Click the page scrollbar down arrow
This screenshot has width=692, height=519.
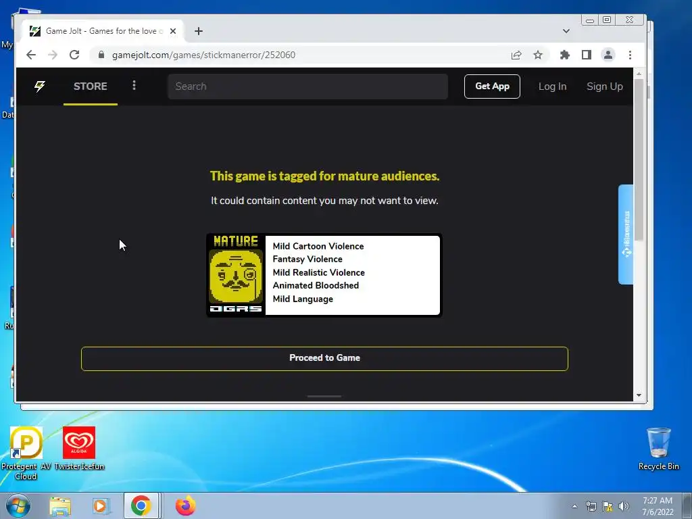pos(639,395)
